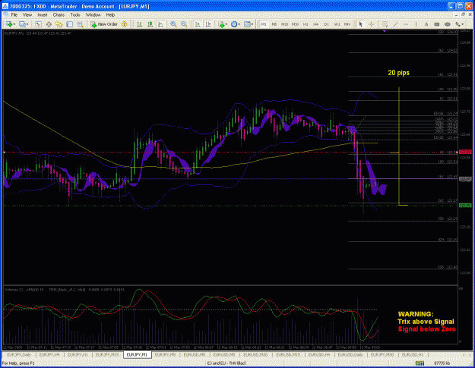Click the New Order button

(104, 24)
